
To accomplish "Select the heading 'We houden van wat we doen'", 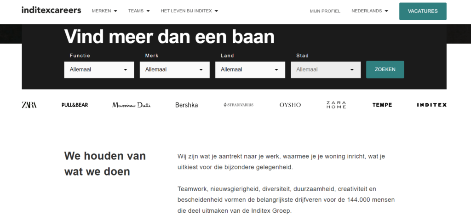I will (x=105, y=164).
